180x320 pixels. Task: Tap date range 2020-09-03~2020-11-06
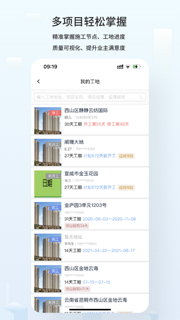click(x=109, y=219)
